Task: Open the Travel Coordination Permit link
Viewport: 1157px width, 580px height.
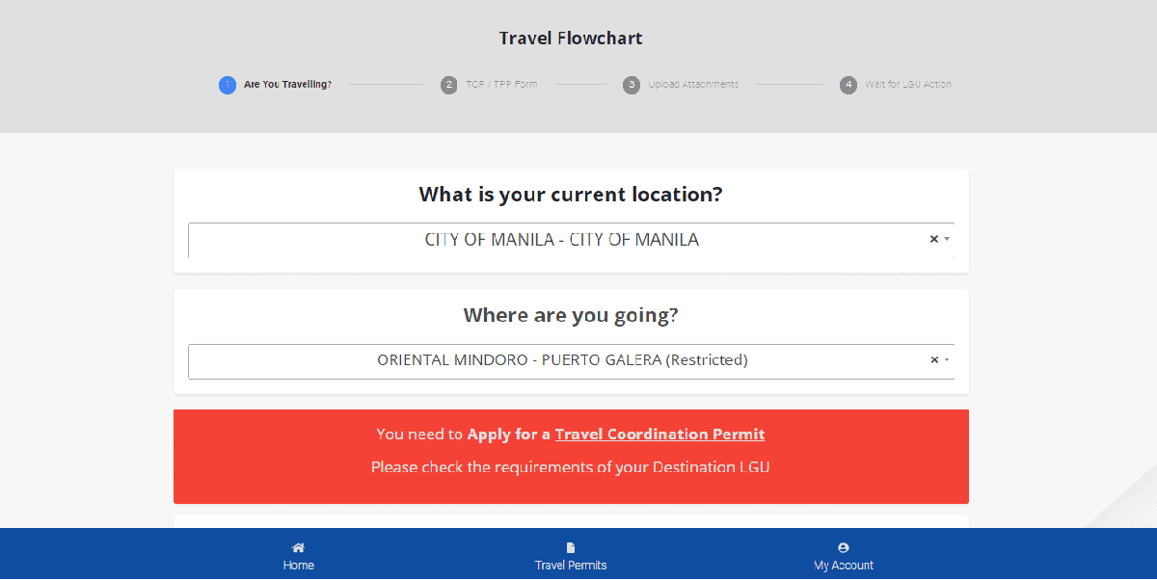Action: click(659, 435)
